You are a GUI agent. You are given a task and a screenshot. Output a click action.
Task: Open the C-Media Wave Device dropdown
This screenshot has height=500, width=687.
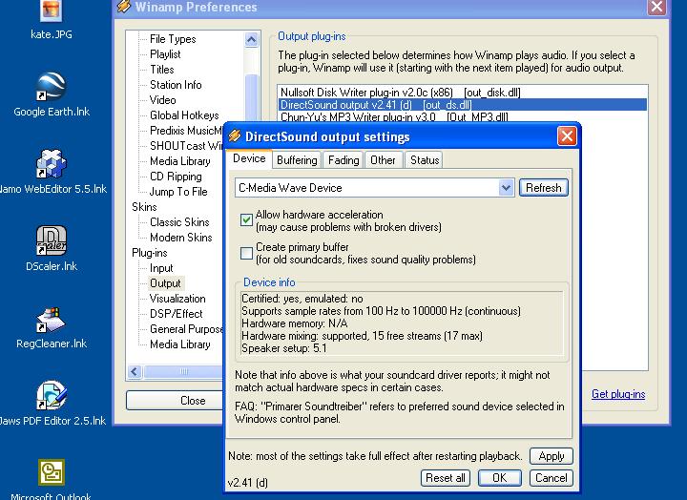point(506,188)
